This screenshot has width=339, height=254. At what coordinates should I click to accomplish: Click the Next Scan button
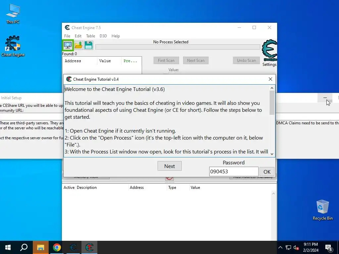click(x=196, y=61)
